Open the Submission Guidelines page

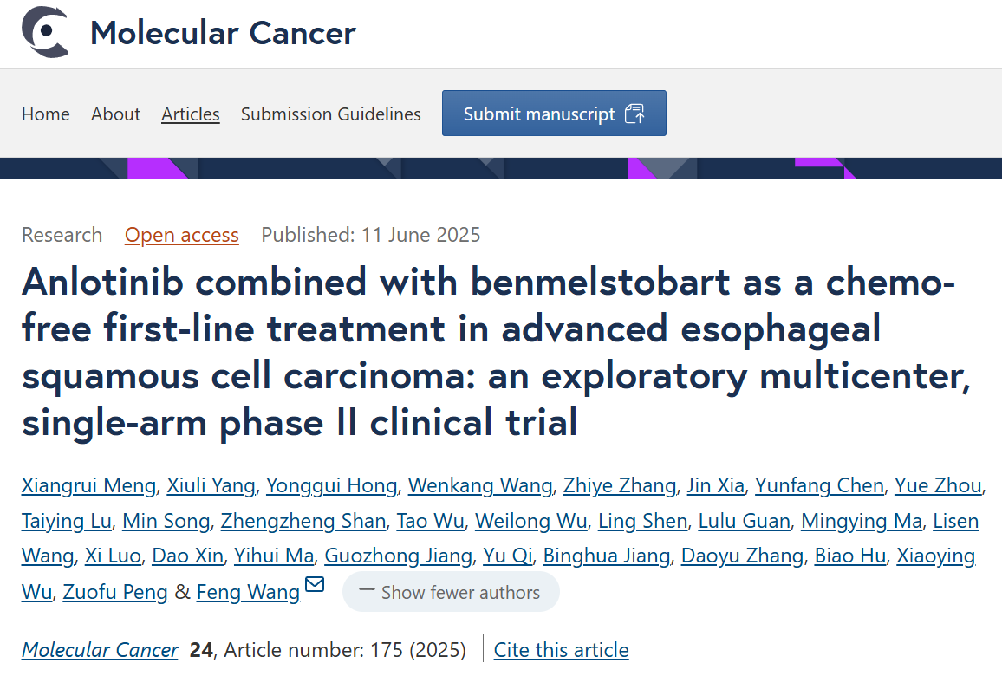[331, 114]
